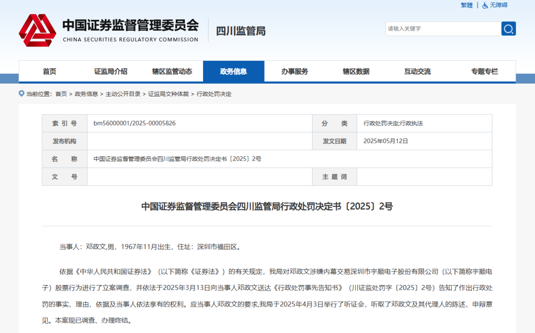Click the document name in the info table
Viewport: 535px width, 333px height.
pyautogui.click(x=177, y=159)
